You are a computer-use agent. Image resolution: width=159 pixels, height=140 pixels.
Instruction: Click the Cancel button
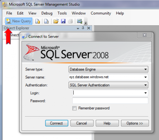coord(82,123)
